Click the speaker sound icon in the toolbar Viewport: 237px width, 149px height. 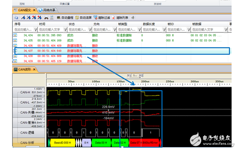click(x=133, y=18)
